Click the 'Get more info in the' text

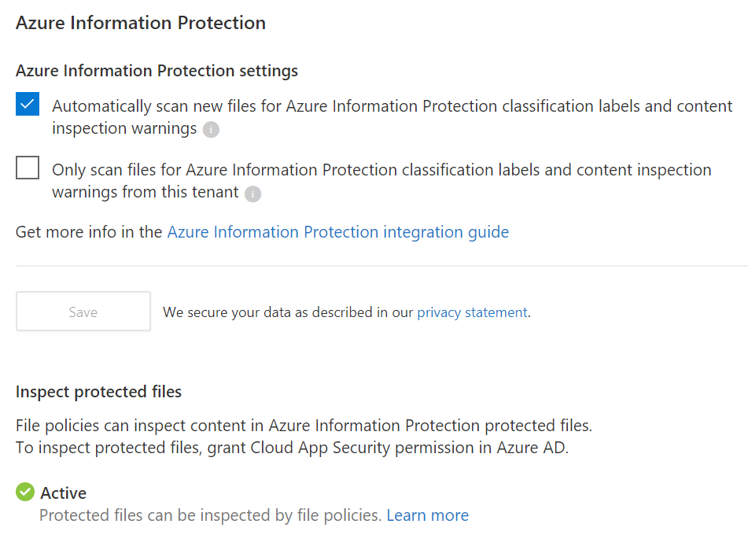click(x=89, y=232)
